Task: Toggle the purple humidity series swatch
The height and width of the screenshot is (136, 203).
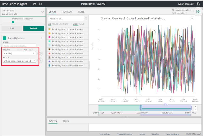Action: (49, 61)
